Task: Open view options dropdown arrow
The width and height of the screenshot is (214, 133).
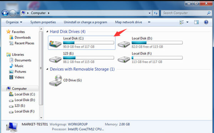Action: 187,22
